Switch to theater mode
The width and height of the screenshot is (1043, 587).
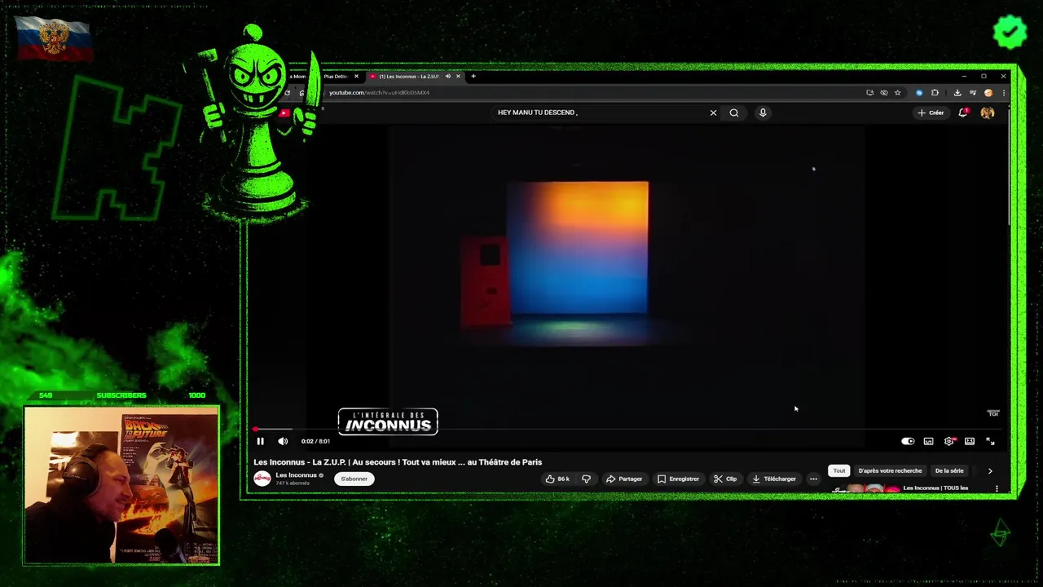tap(970, 441)
